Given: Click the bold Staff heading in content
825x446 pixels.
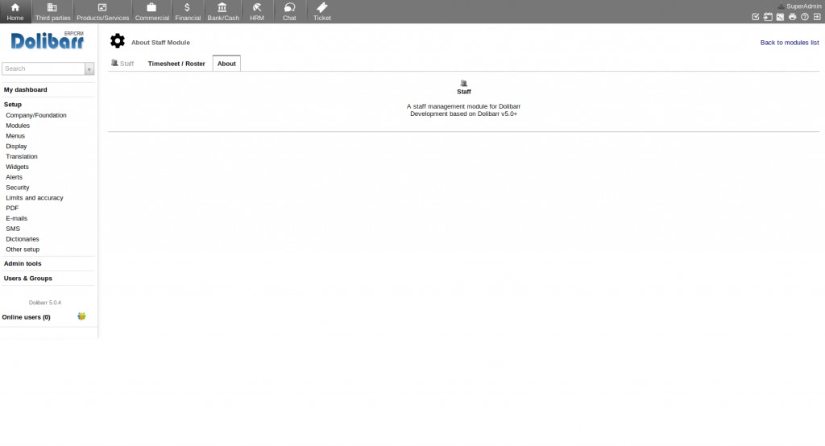Looking at the screenshot, I should pyautogui.click(x=464, y=92).
